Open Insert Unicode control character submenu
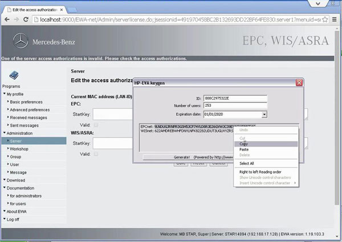This screenshot has width=342, height=242. tap(266, 183)
